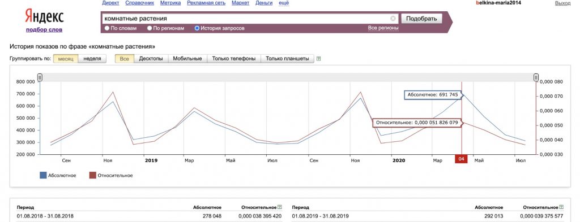The height and width of the screenshot is (222, 580).
Task: Clear the search field with the X icon
Action: (x=393, y=19)
